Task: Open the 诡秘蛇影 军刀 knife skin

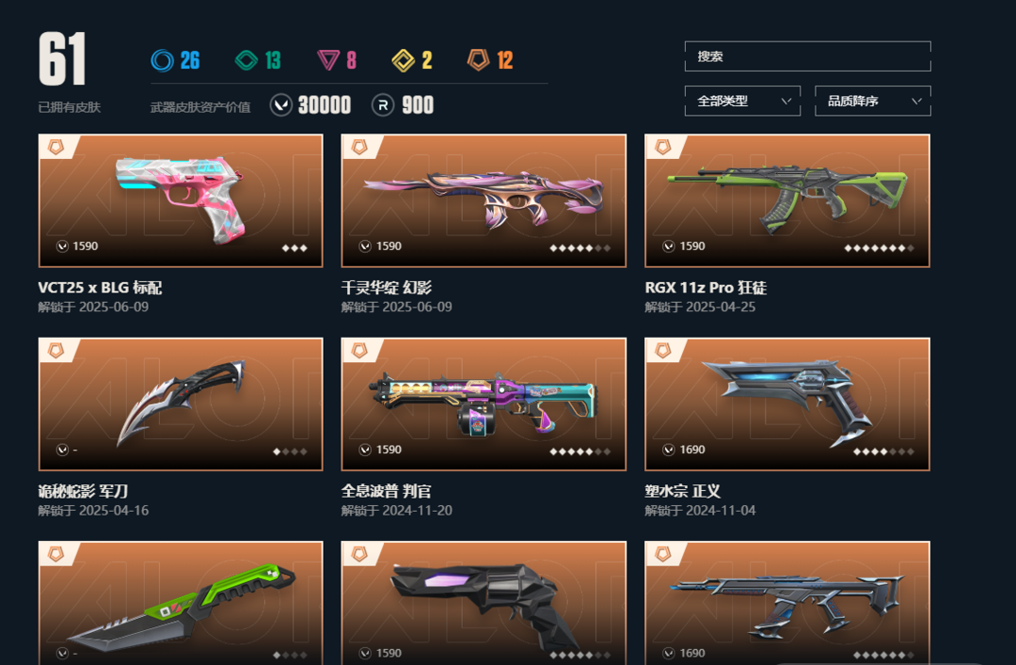Action: click(181, 404)
